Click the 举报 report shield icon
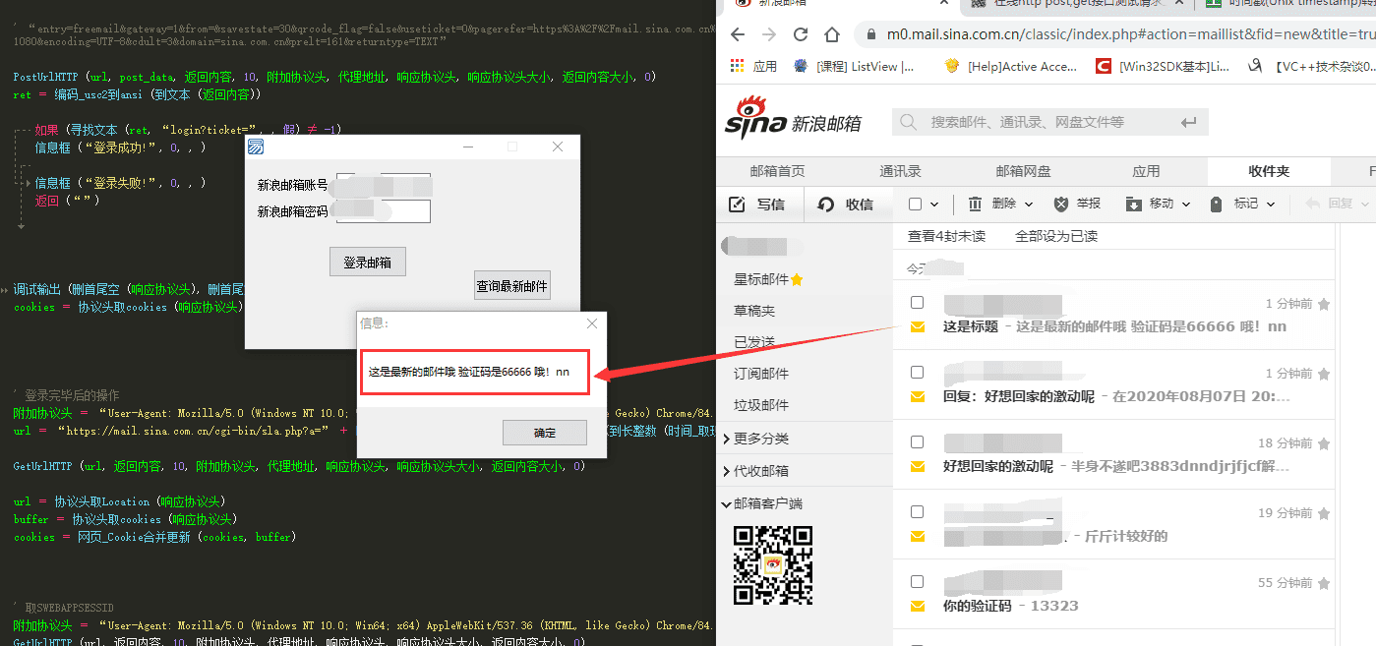 click(x=1063, y=203)
